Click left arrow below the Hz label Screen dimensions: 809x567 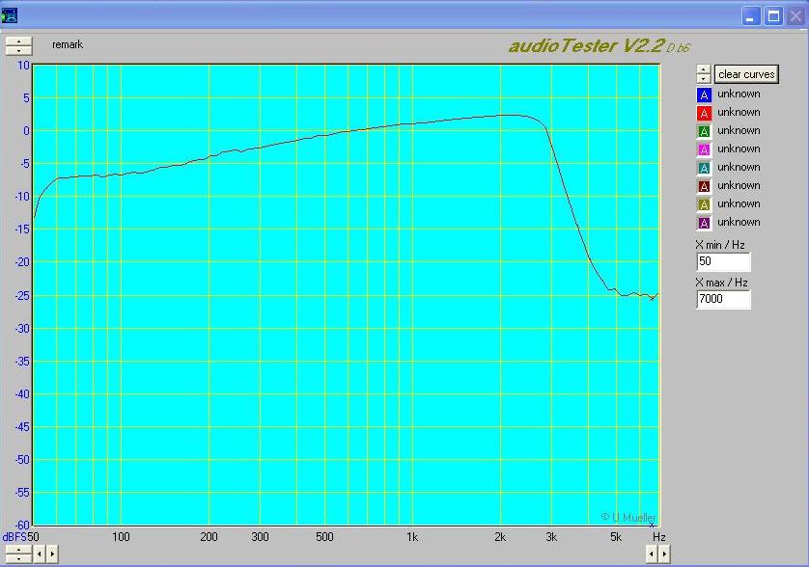click(x=652, y=554)
